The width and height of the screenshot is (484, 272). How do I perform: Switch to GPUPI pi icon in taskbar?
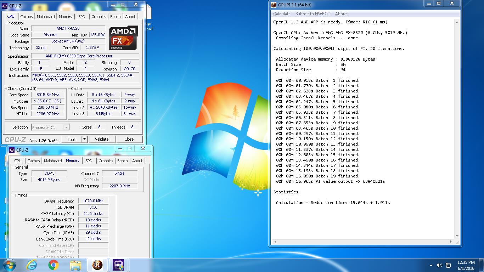(x=97, y=265)
